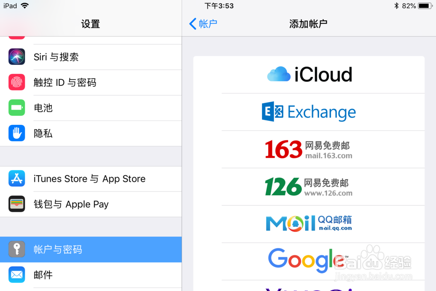
Task: Add an Exchange account
Action: tap(309, 112)
